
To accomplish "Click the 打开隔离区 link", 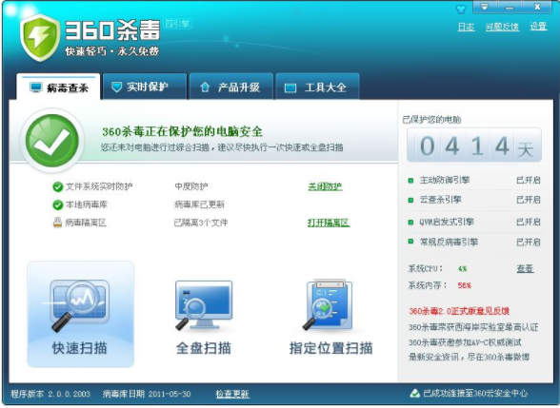I will (x=329, y=223).
